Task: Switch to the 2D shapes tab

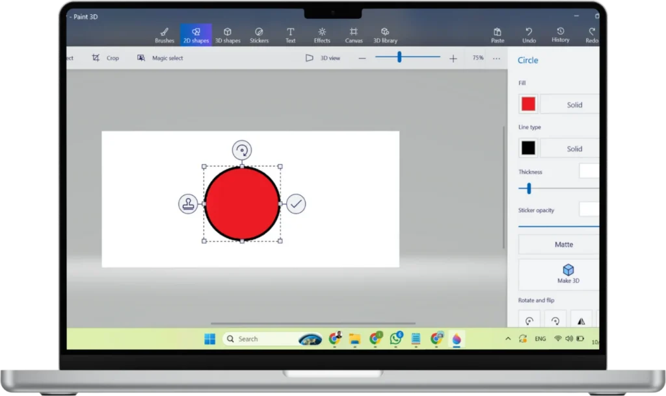Action: coord(196,35)
